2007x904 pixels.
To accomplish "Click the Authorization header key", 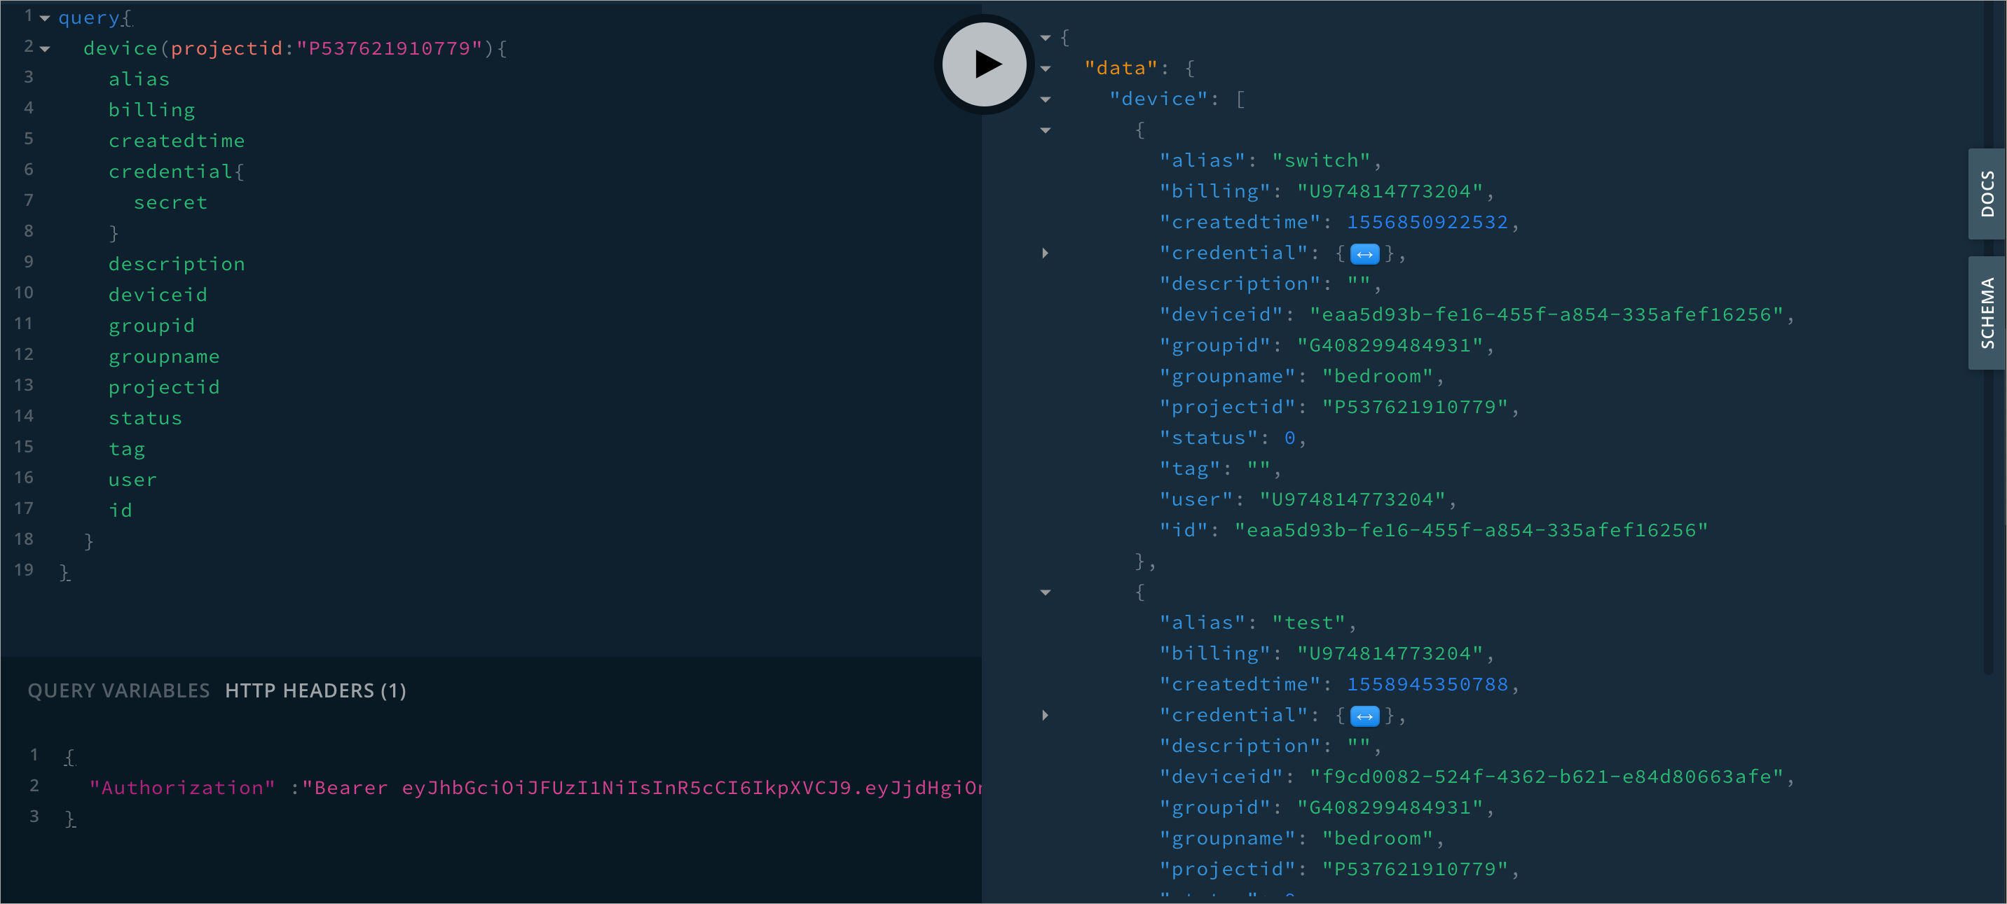I will tap(182, 788).
